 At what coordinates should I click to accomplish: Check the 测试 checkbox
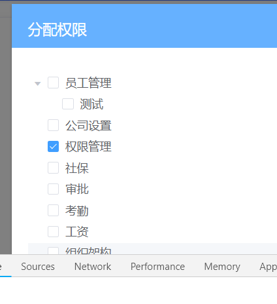pos(68,104)
